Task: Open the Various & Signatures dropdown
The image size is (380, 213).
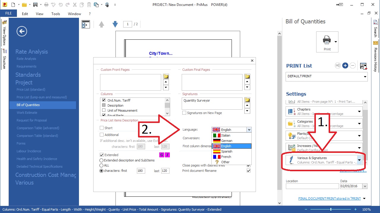Action: [x=359, y=160]
